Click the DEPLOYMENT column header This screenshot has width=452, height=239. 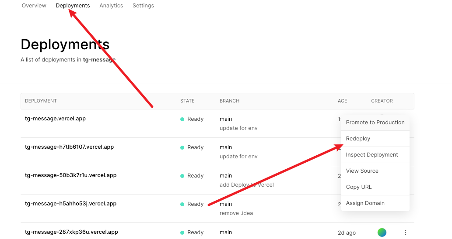pos(41,101)
